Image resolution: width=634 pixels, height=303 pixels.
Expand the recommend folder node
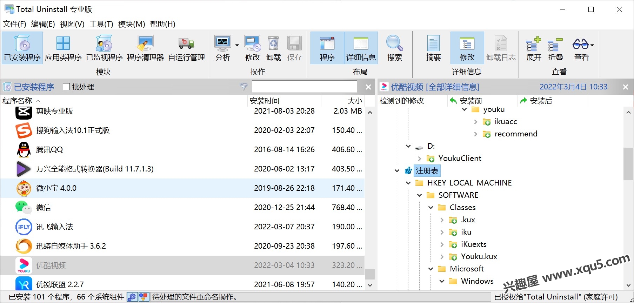coord(475,134)
